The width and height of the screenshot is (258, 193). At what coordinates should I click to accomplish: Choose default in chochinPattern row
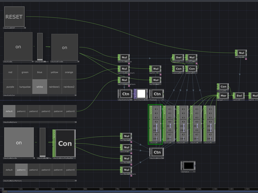pos(9,111)
